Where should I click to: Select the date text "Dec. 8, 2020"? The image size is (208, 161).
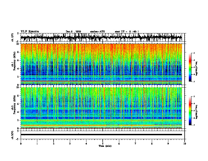[x=73, y=32]
